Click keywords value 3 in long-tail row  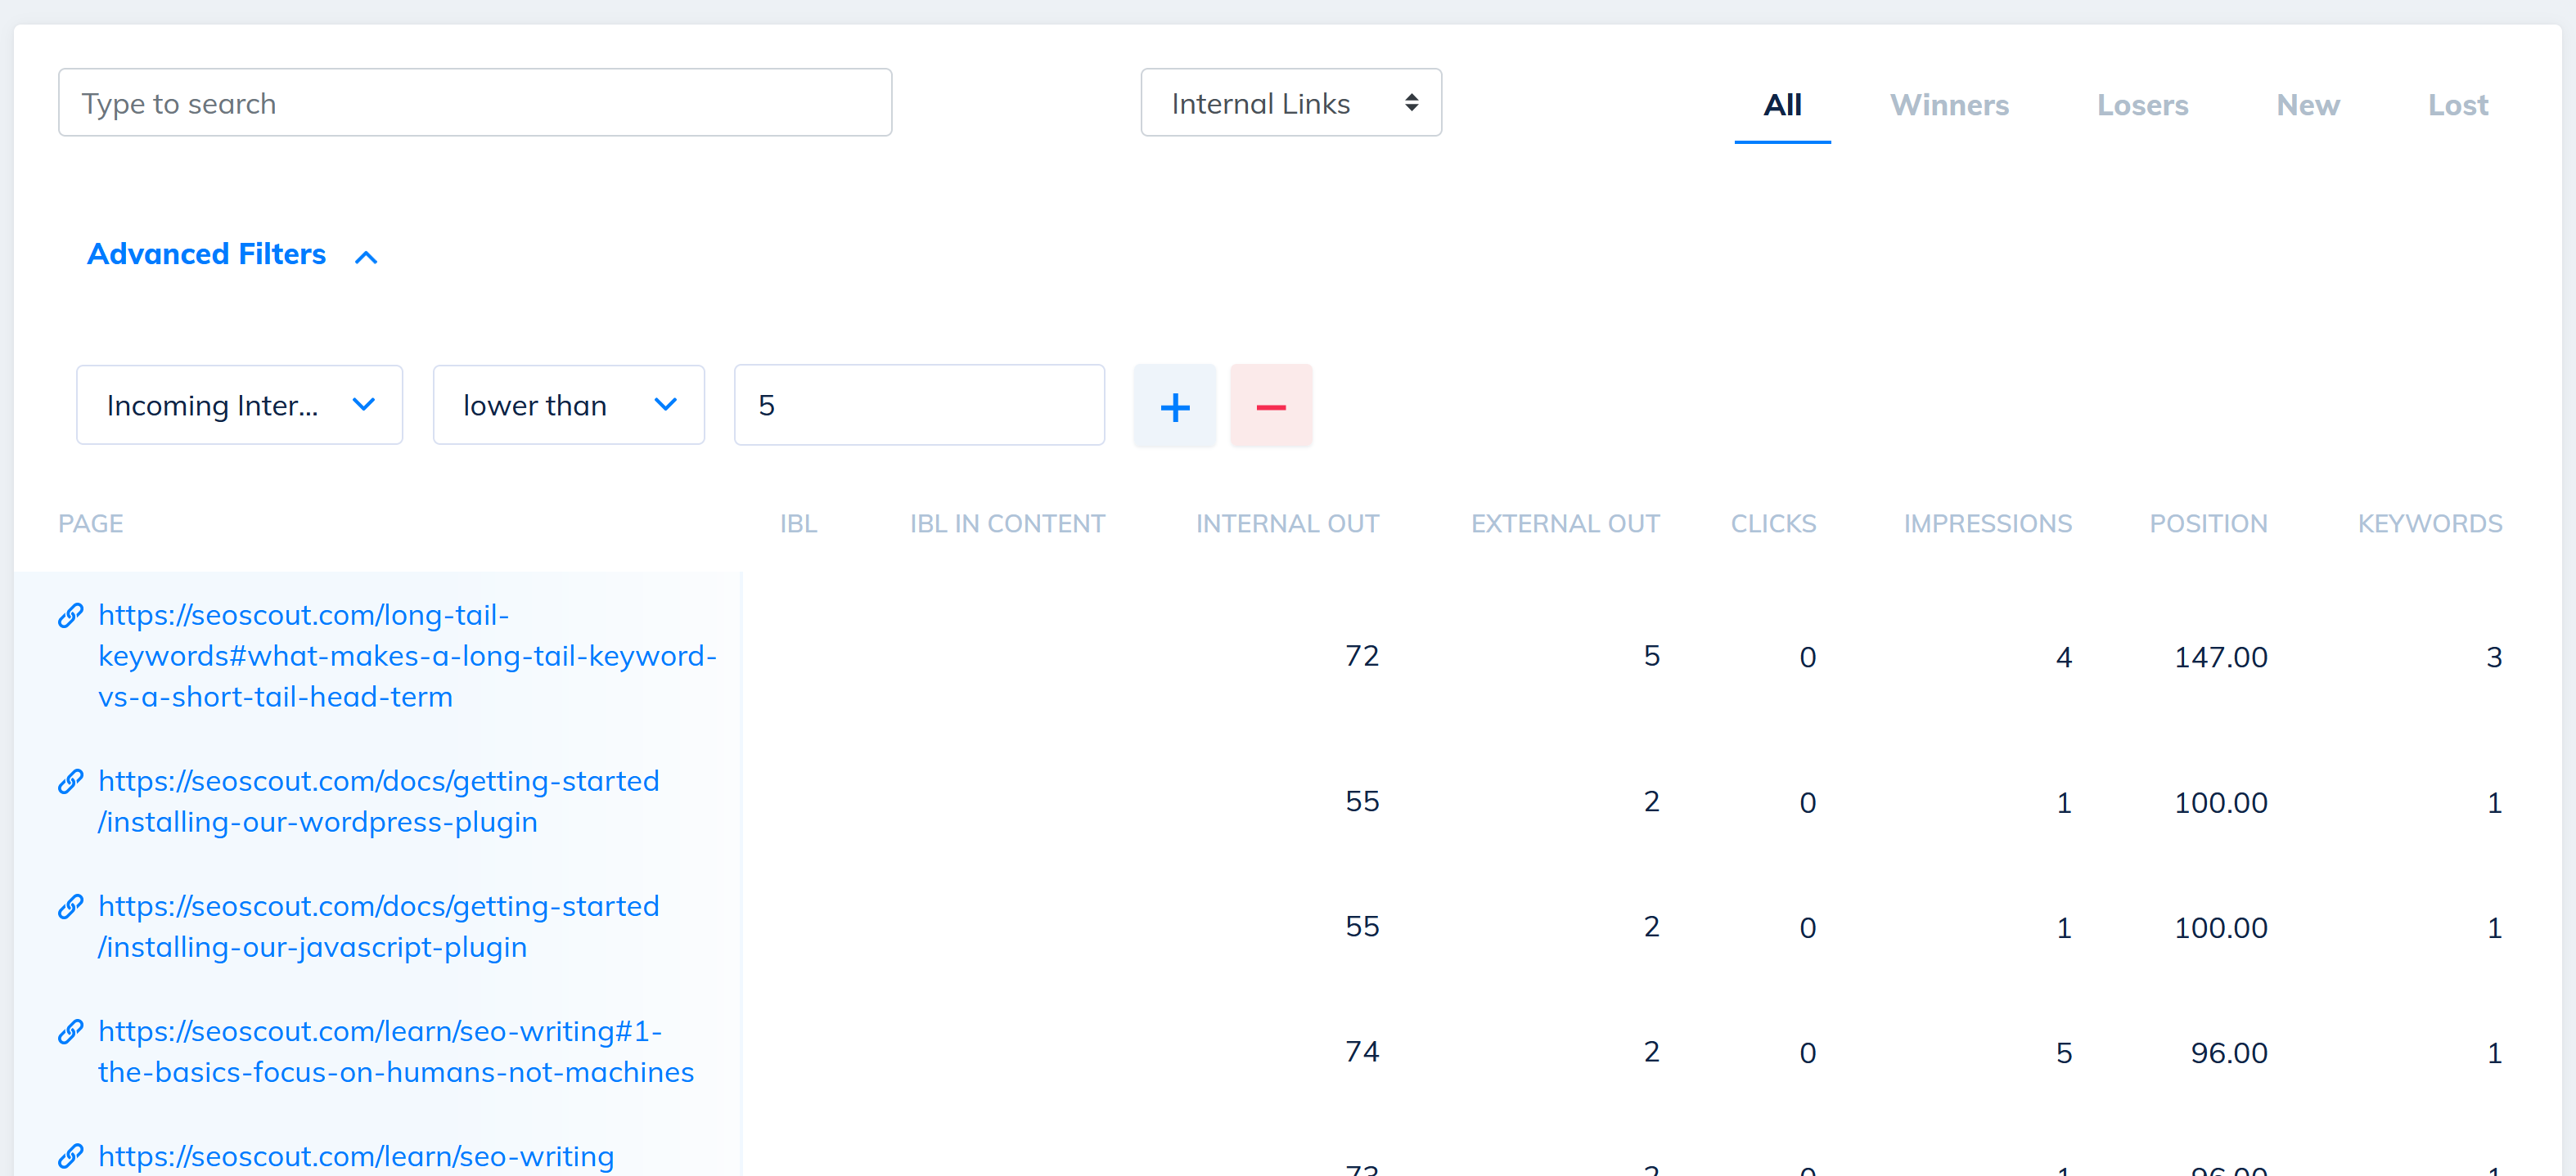2494,658
